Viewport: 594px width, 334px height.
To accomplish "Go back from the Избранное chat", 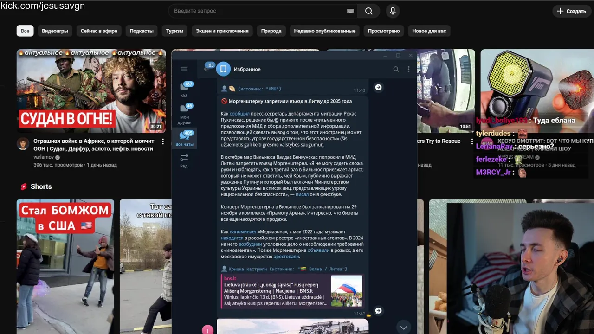I will coord(207,69).
